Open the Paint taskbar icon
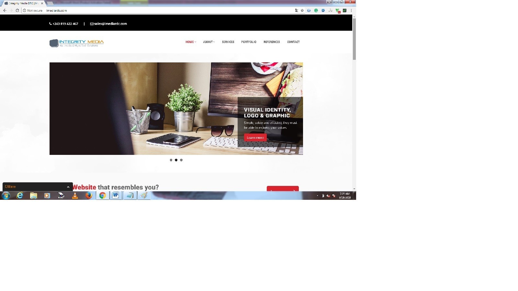The height and width of the screenshot is (291, 518). point(144,195)
